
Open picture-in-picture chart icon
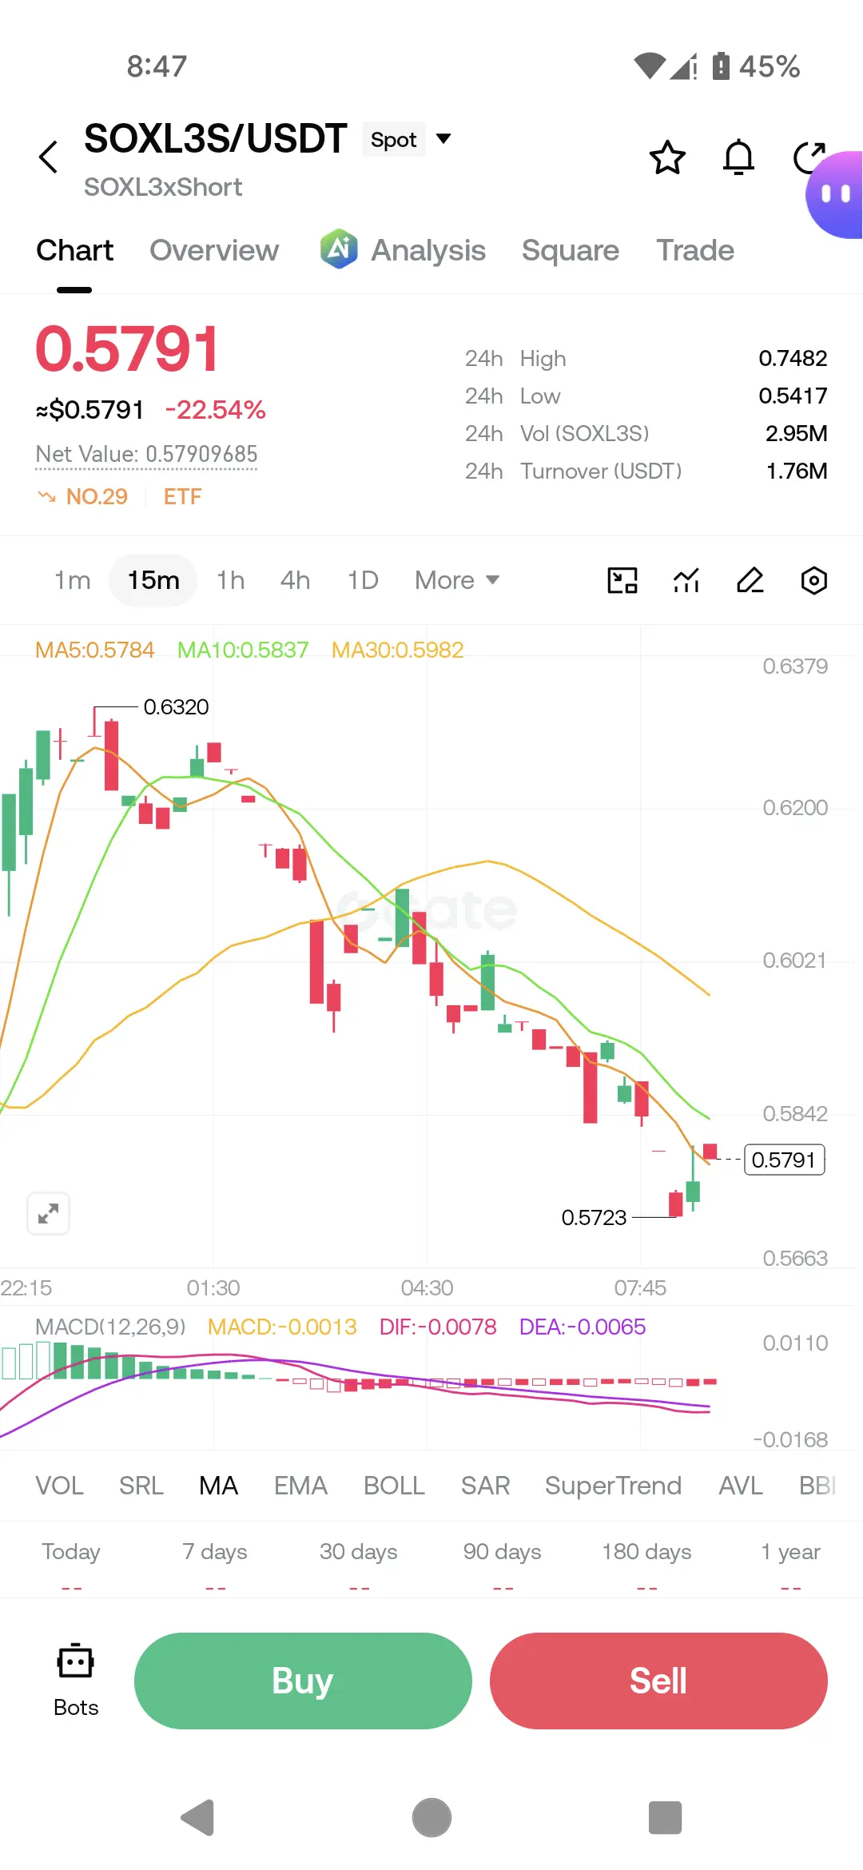point(622,580)
